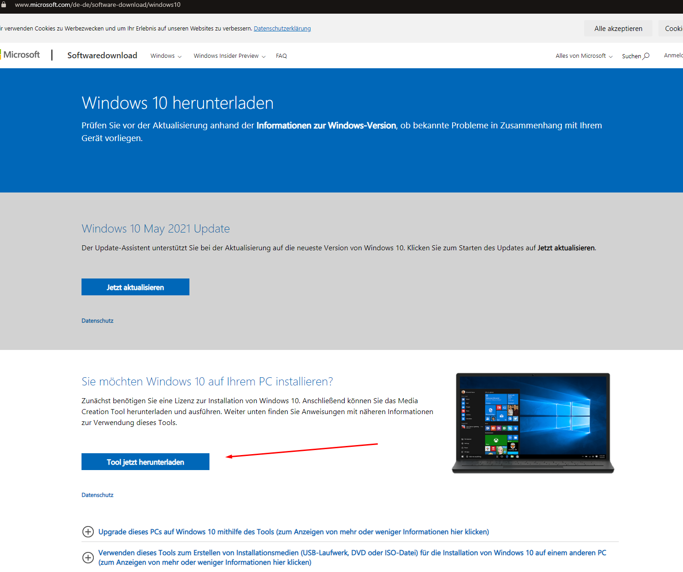Viewport: 683px width, 572px height.
Task: Click Windows 10 herunterladen title
Action: pyautogui.click(x=178, y=103)
